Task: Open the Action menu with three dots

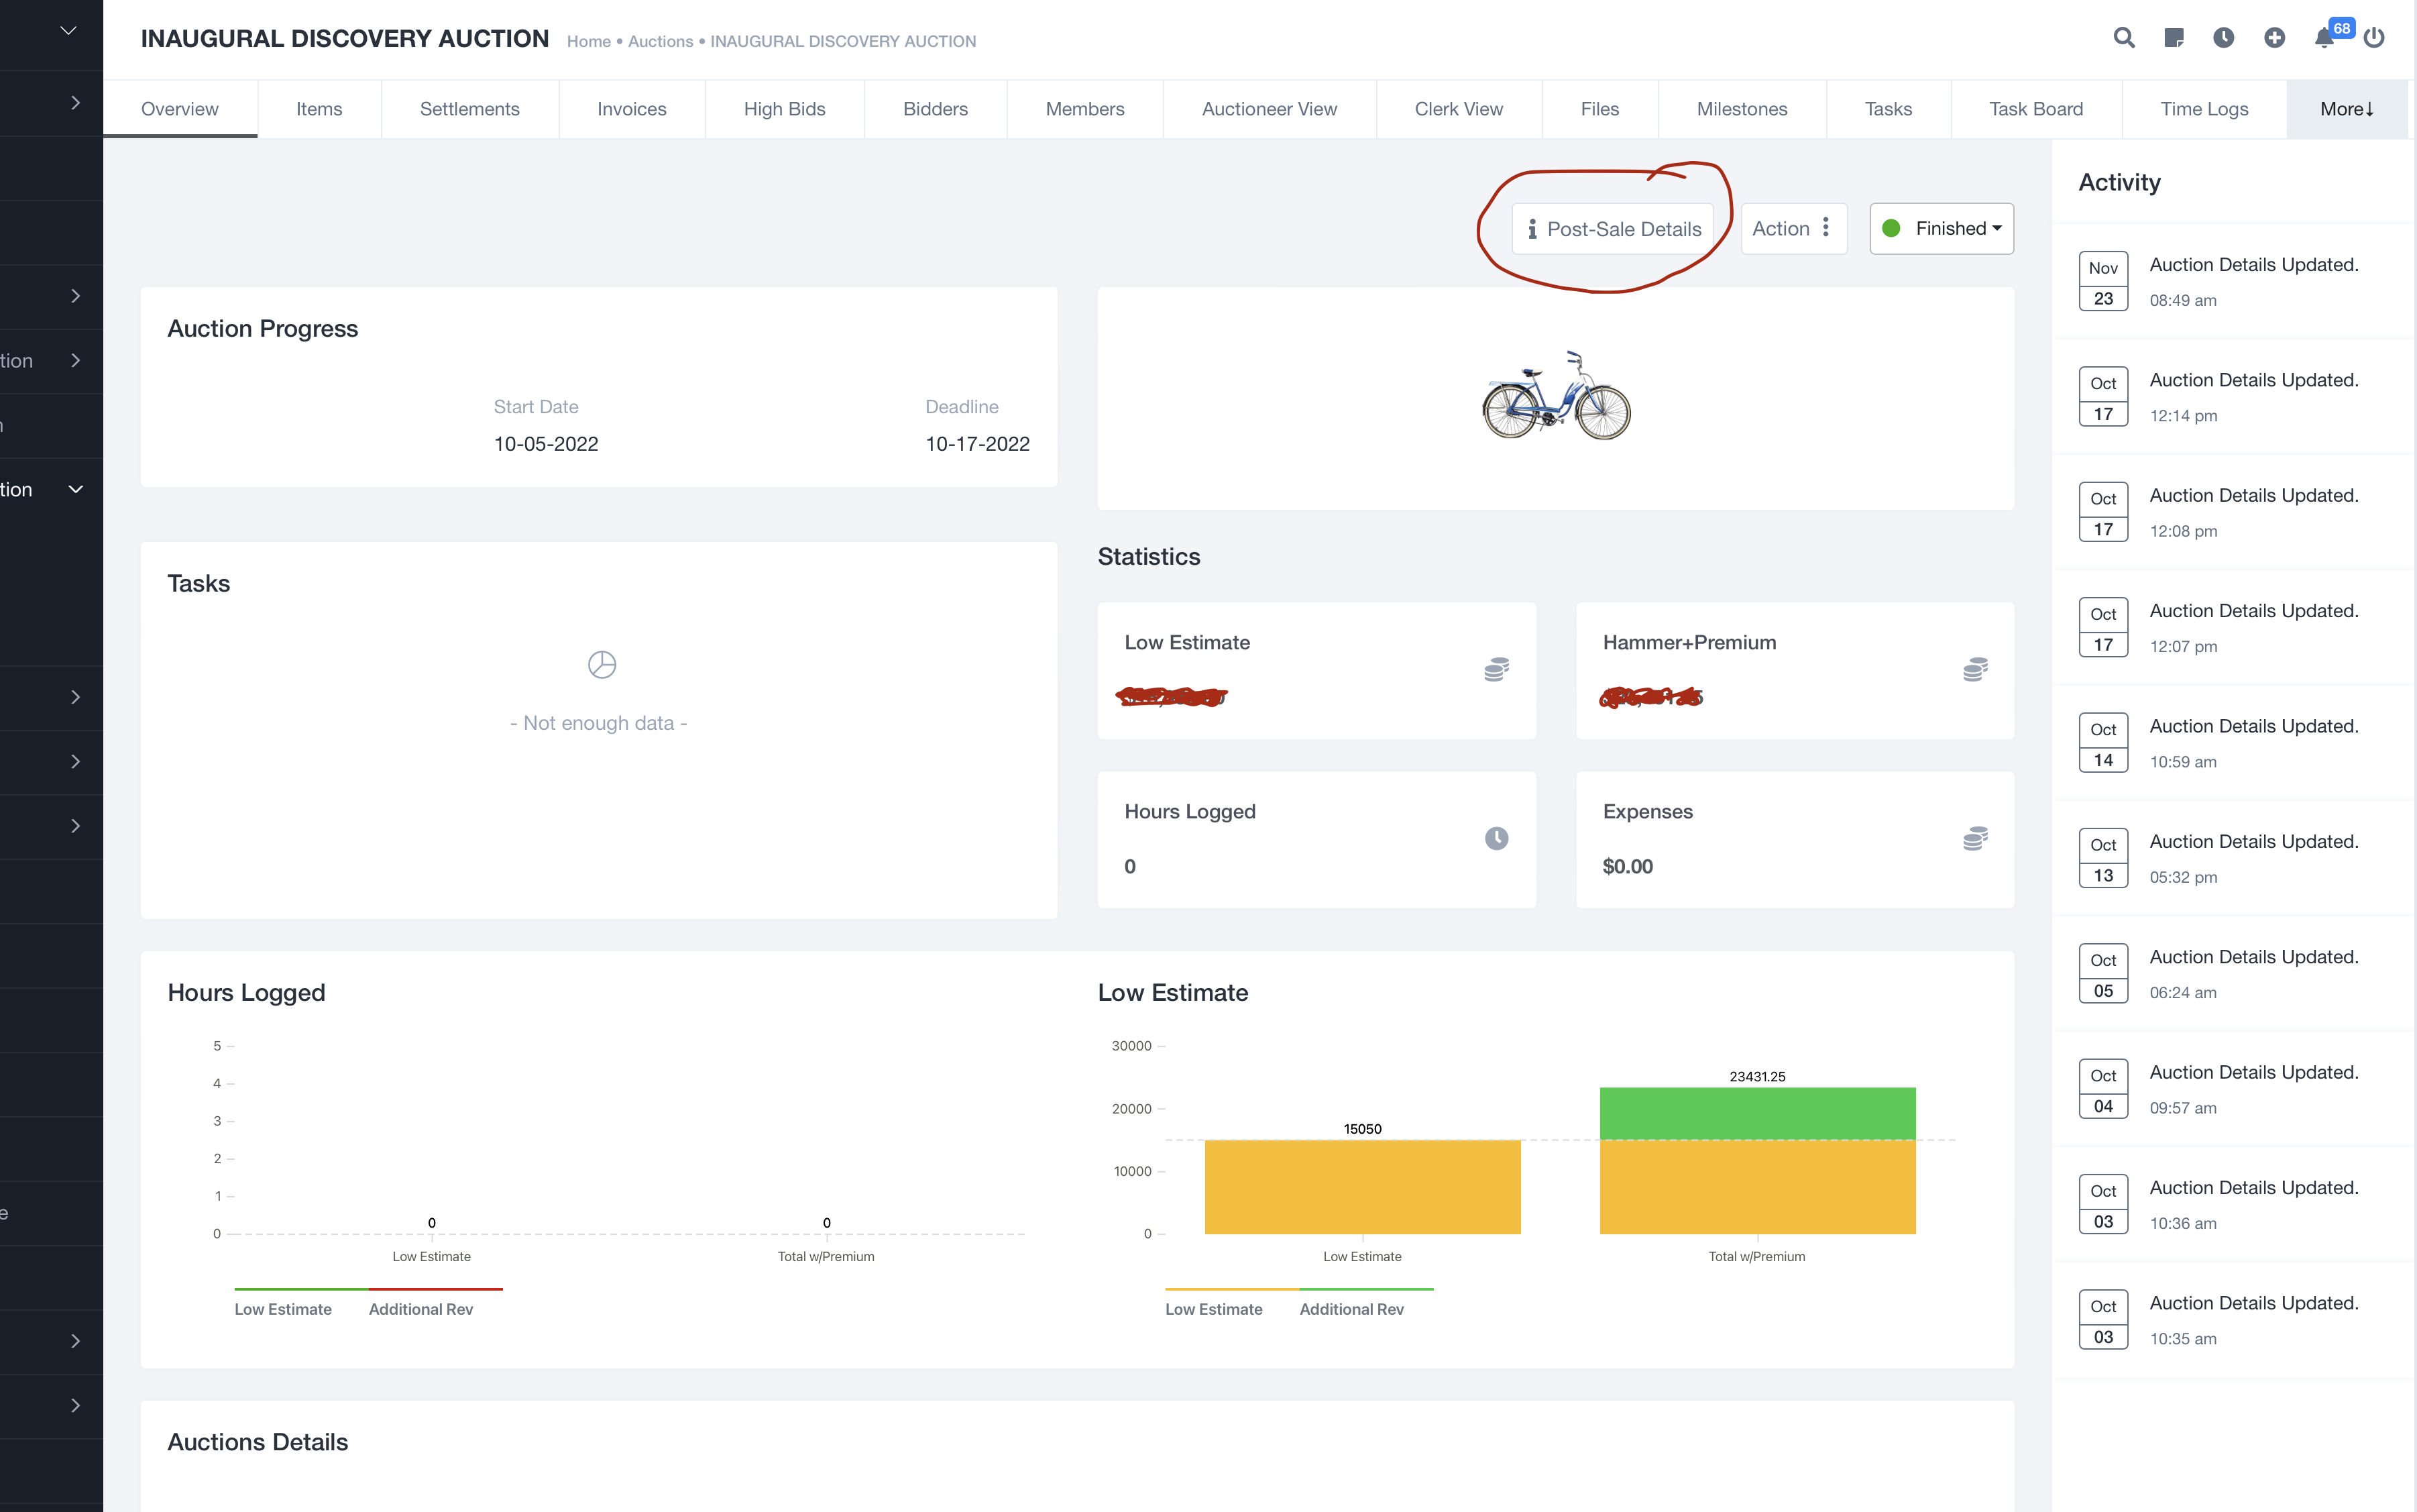Action: (x=1793, y=229)
